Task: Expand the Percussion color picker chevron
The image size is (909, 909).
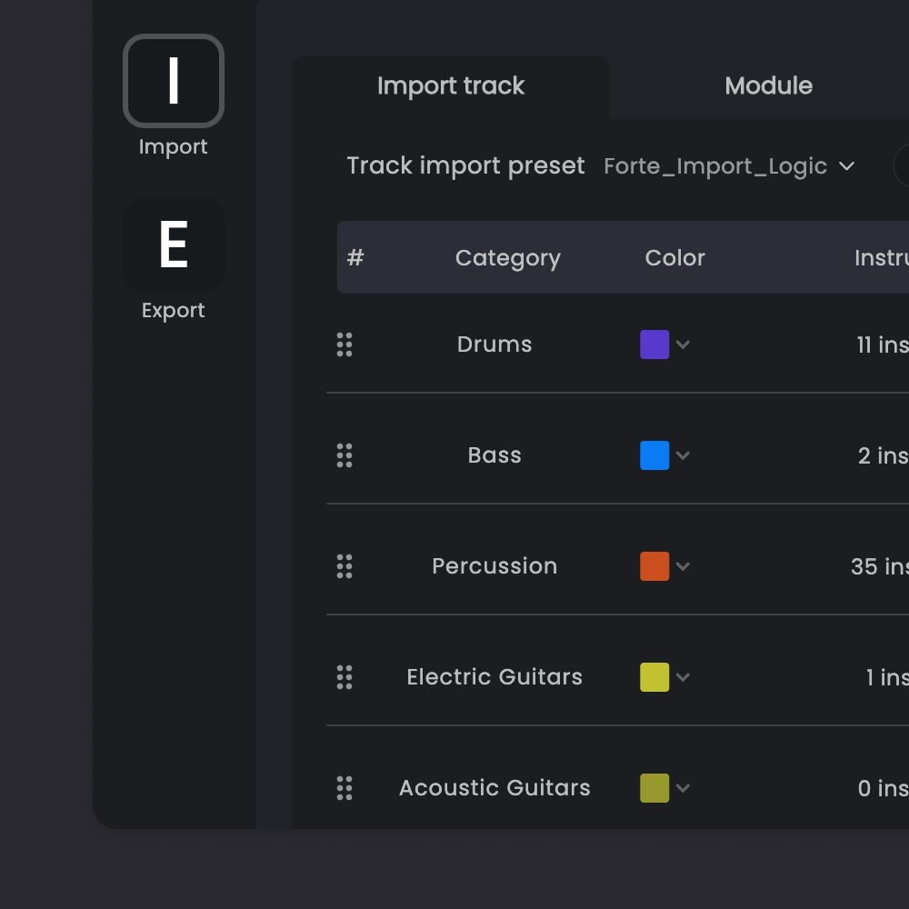Action: point(684,566)
